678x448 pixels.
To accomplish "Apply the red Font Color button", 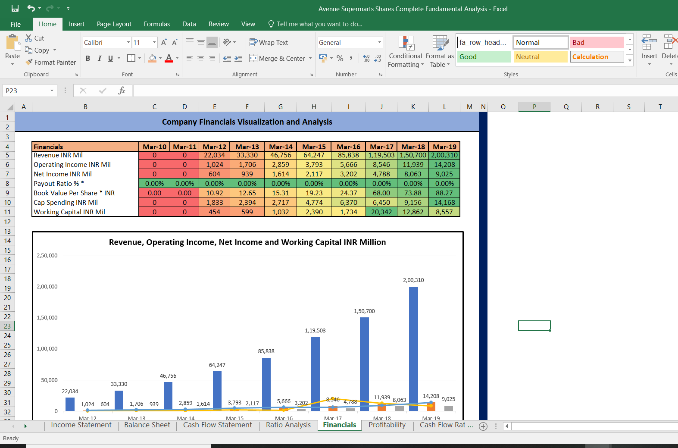I will (x=169, y=58).
